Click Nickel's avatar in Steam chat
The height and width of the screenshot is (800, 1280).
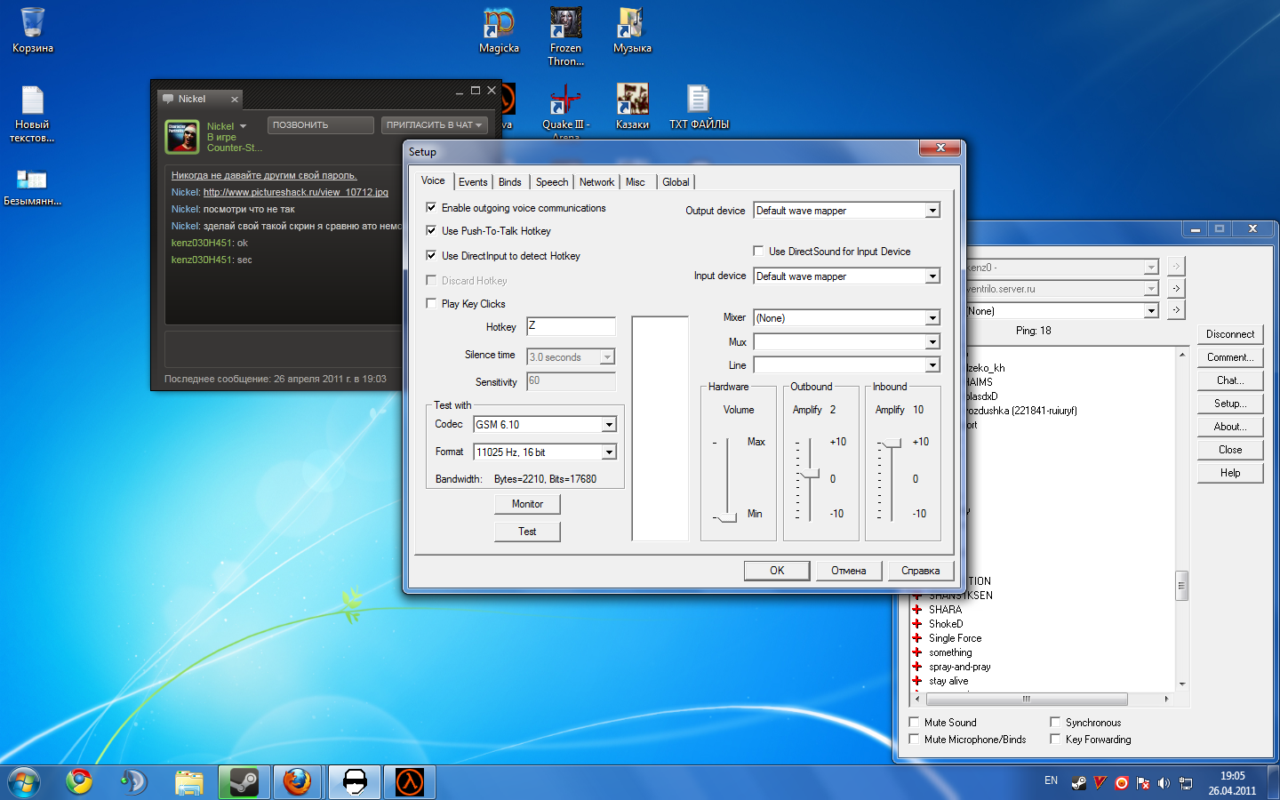[182, 137]
